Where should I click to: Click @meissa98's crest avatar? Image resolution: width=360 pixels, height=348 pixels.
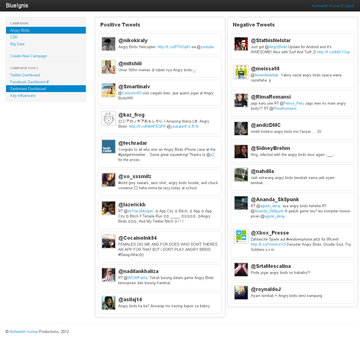click(241, 72)
